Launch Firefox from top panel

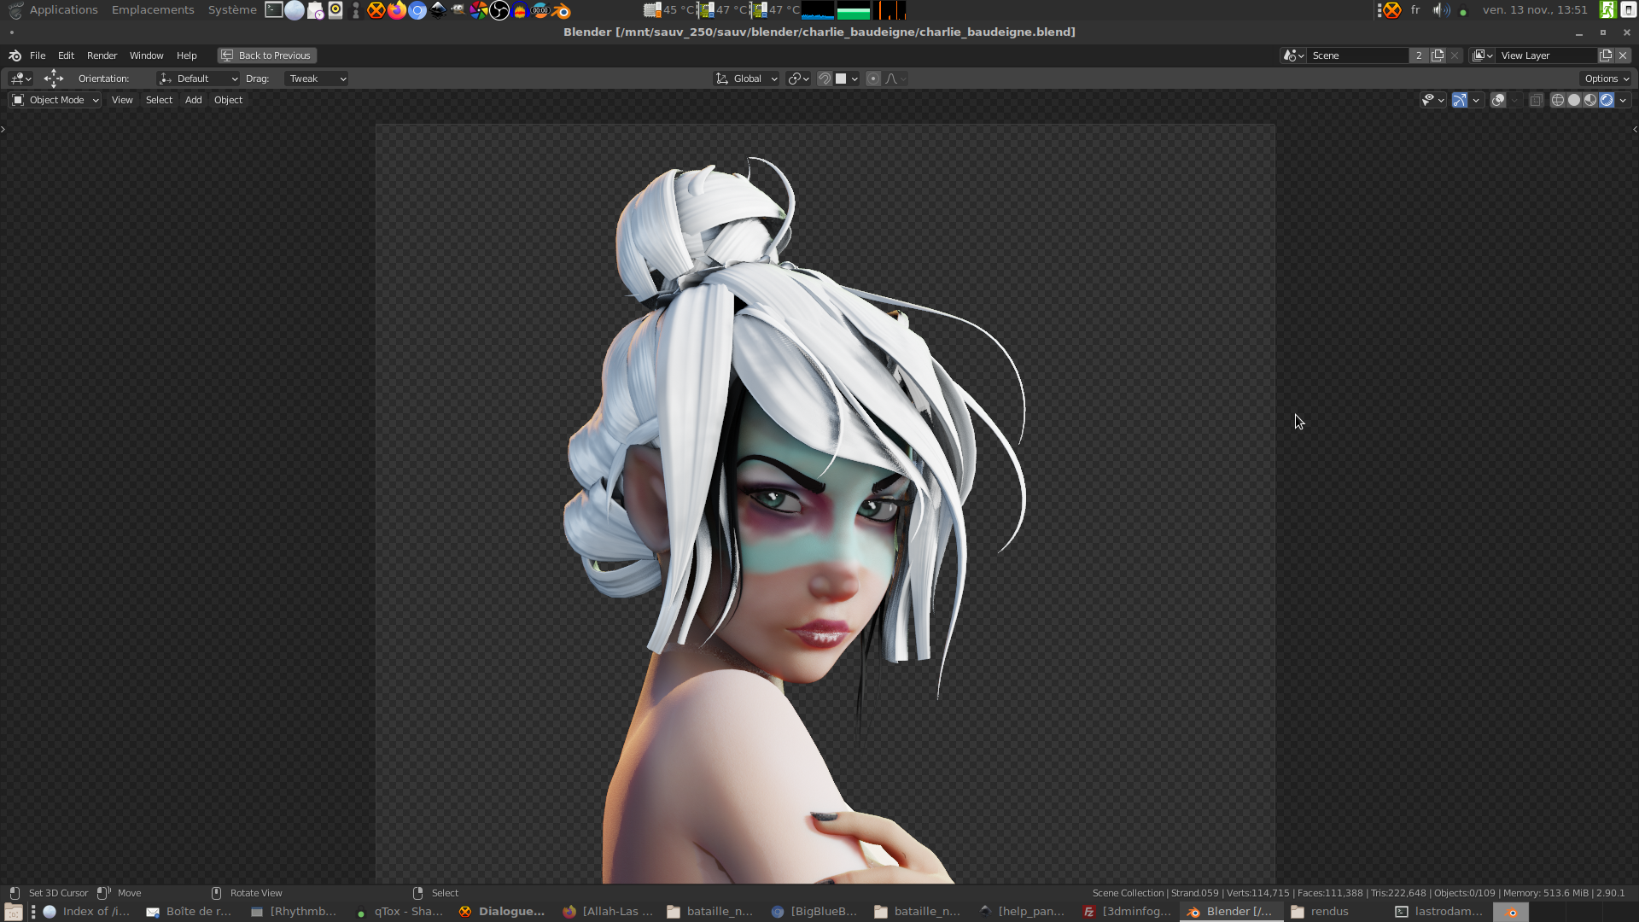(x=397, y=10)
